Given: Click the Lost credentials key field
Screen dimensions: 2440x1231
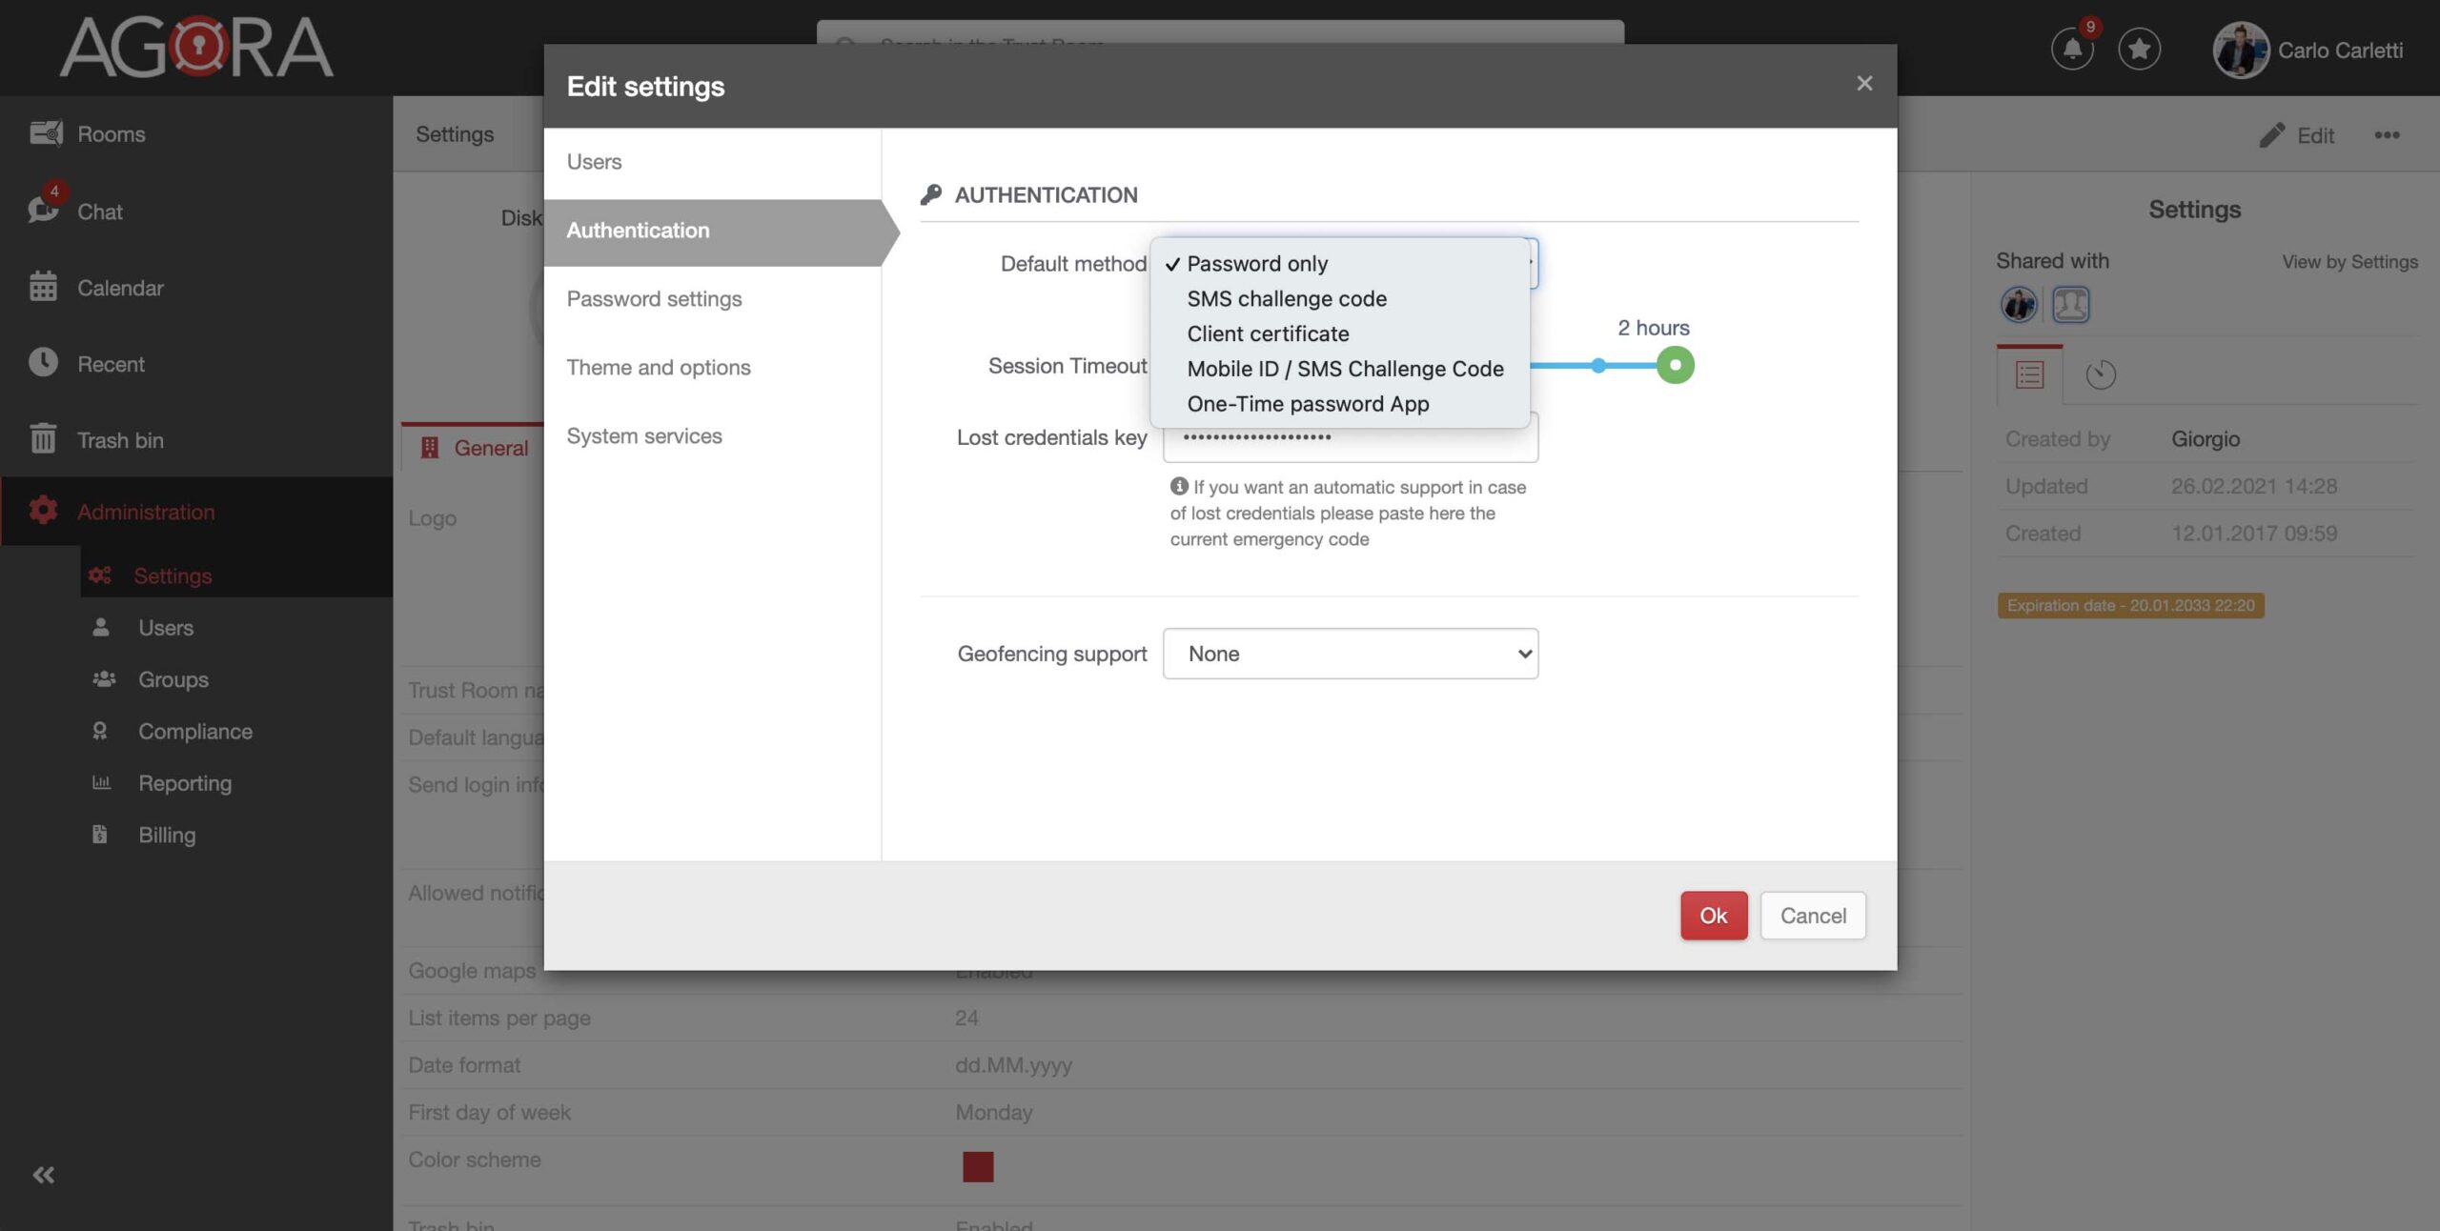Looking at the screenshot, I should coord(1350,437).
